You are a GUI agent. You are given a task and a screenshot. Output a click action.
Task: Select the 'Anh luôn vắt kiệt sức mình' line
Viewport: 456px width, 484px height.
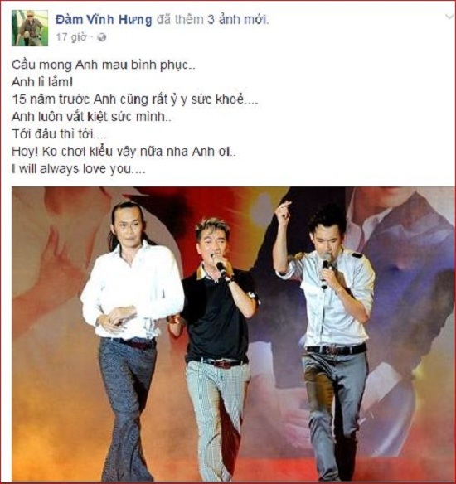tap(91, 117)
